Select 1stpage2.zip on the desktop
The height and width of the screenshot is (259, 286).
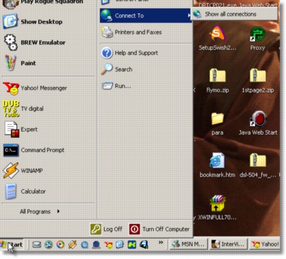[258, 81]
